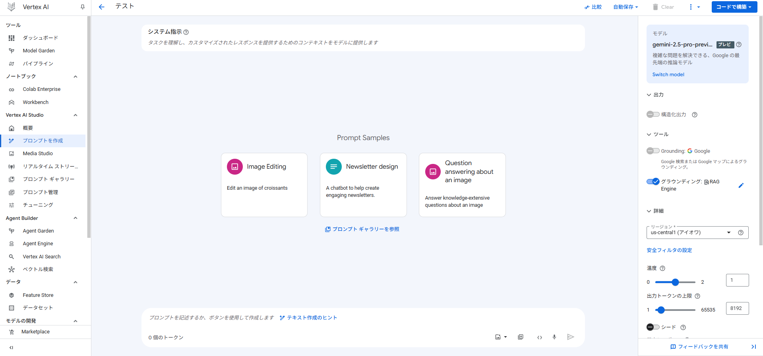
Task: Click the send prompt arrow icon
Action: click(x=571, y=337)
